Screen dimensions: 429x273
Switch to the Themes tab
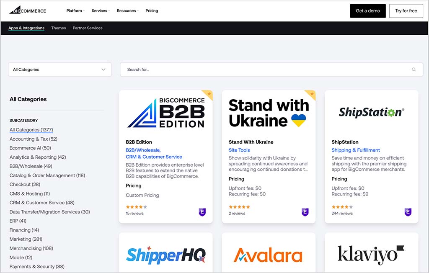pos(59,28)
